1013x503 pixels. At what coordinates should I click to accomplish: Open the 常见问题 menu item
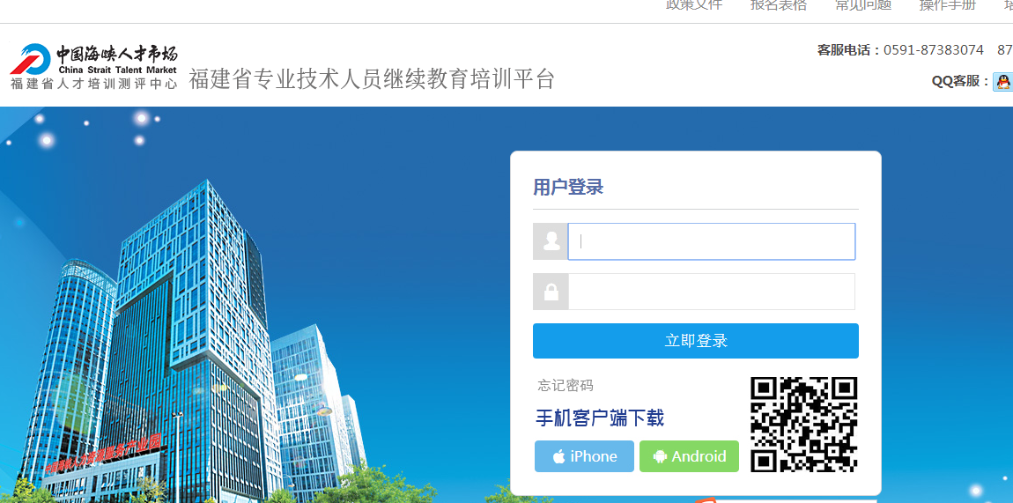(863, 5)
